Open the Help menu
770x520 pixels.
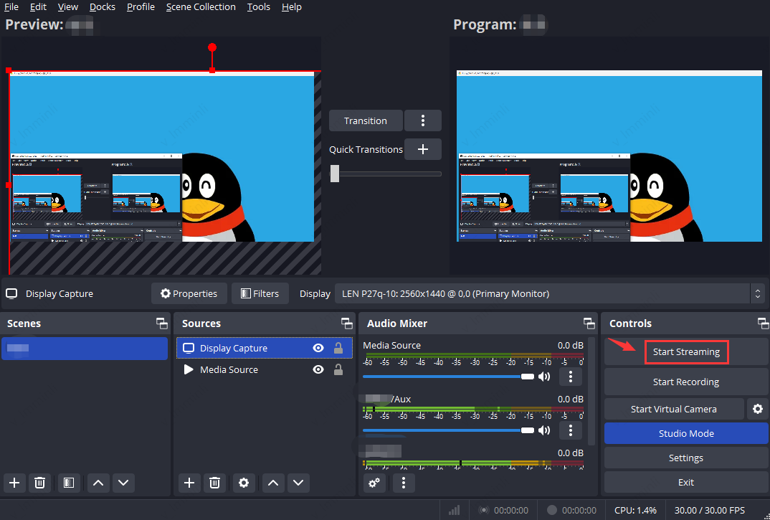[291, 7]
